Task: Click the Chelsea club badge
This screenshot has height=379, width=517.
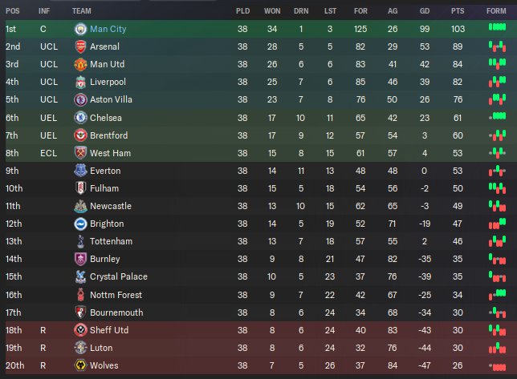Action: (80, 118)
